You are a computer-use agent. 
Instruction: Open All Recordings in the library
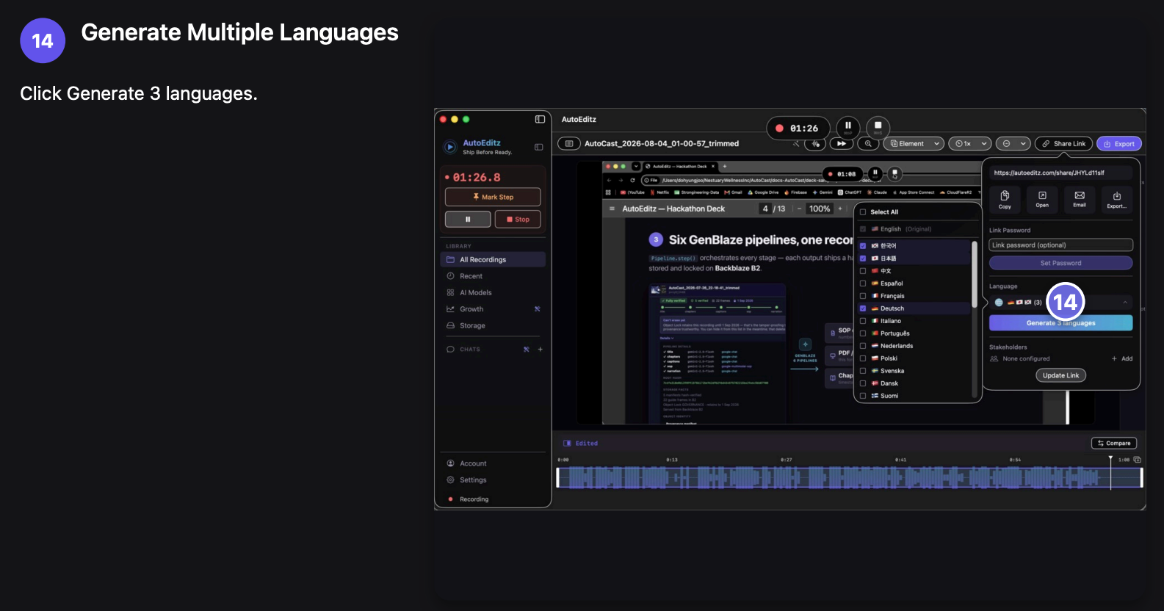pos(493,259)
